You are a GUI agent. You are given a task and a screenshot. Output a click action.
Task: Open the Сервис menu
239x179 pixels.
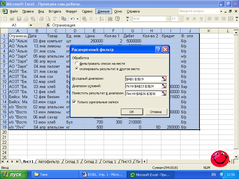[x=87, y=11]
